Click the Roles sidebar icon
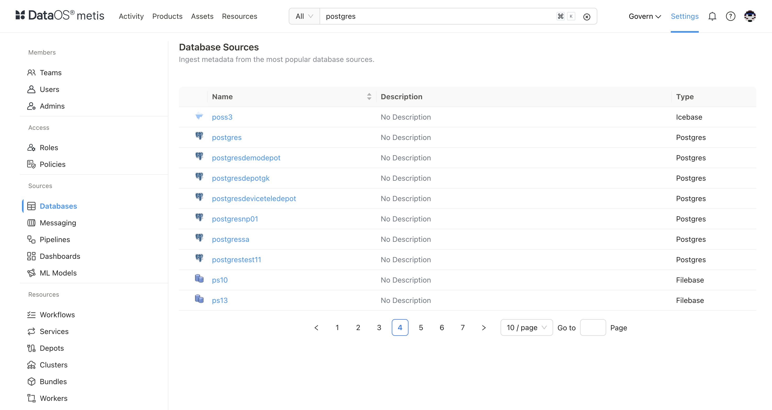The height and width of the screenshot is (410, 772). (31, 148)
